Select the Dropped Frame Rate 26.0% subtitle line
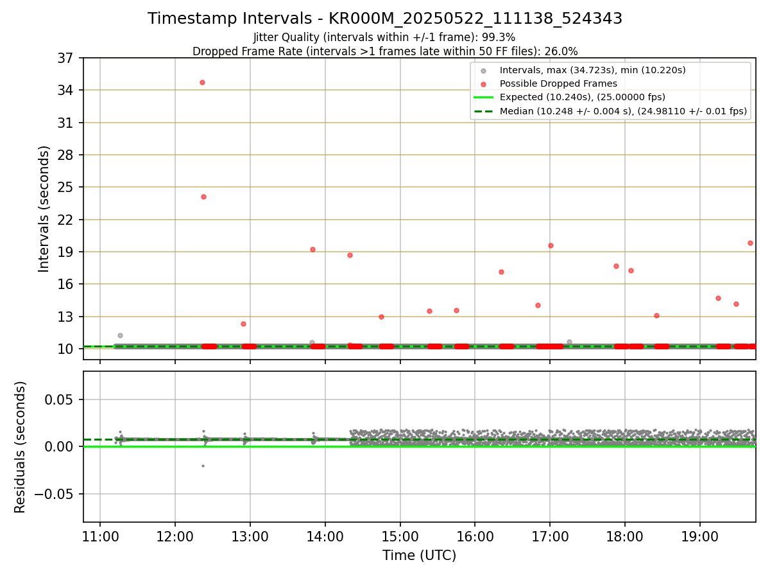The width and height of the screenshot is (770, 578). point(385,51)
